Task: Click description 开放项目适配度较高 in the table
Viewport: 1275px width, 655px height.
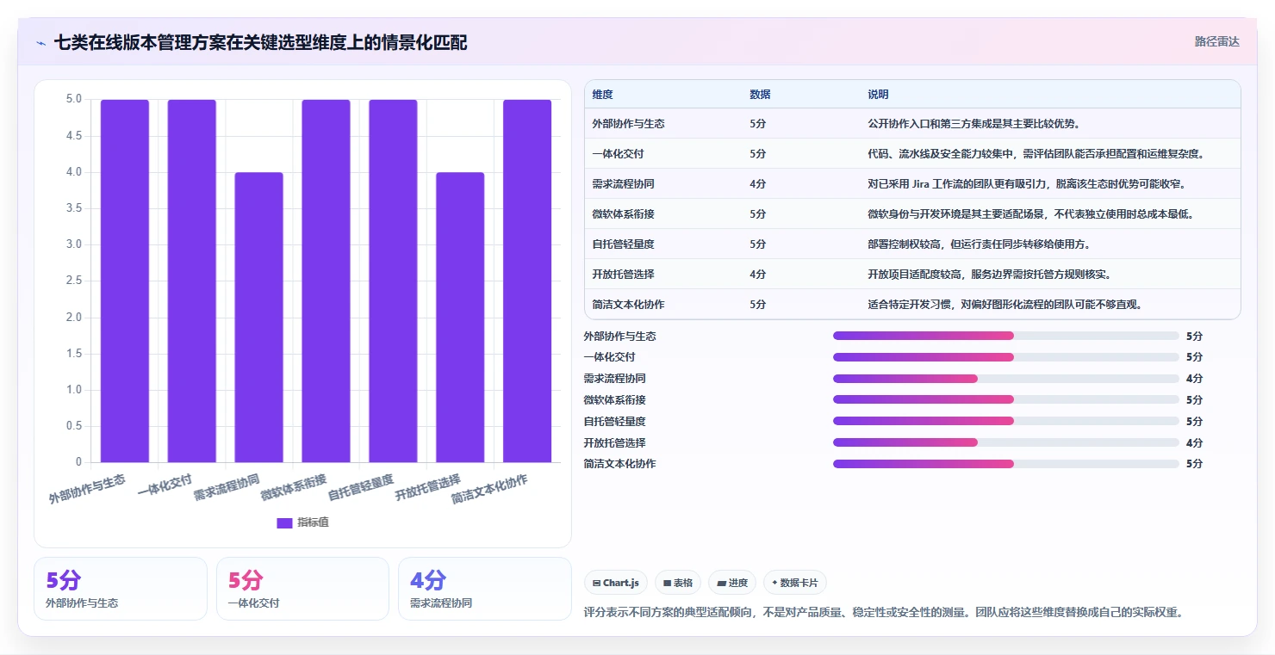Action: 990,275
